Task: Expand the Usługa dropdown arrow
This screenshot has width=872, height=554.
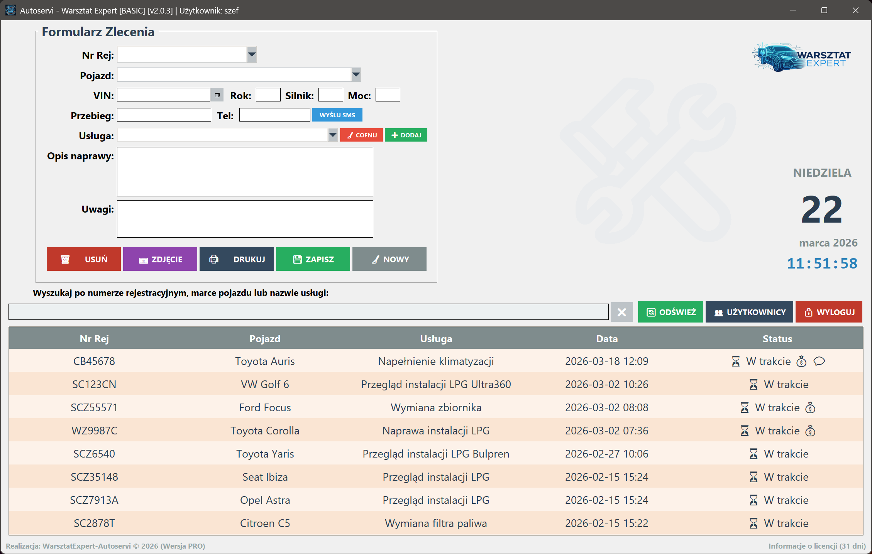Action: click(x=333, y=135)
